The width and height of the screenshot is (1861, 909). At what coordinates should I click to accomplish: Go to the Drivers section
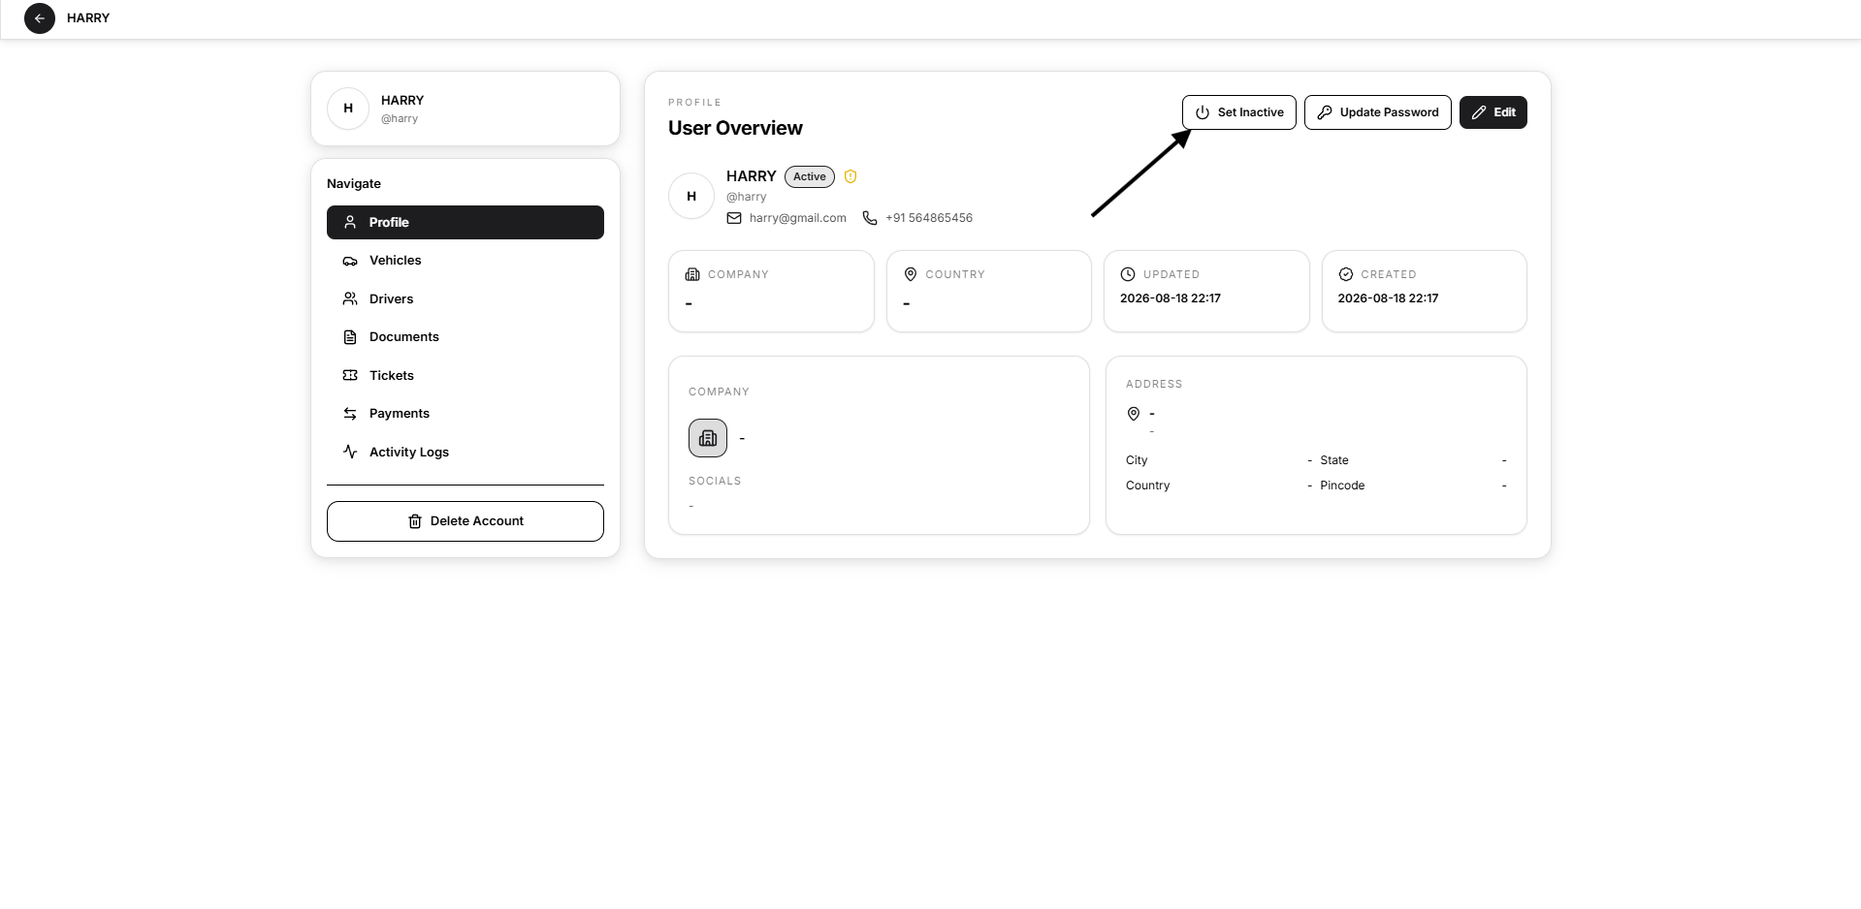(x=465, y=298)
